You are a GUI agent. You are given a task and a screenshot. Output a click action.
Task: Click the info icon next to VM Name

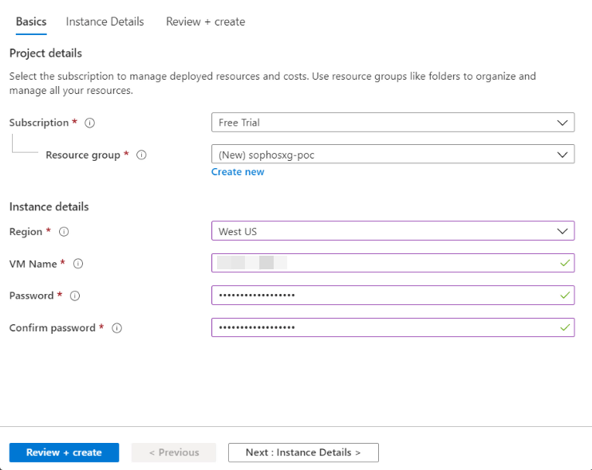[78, 264]
